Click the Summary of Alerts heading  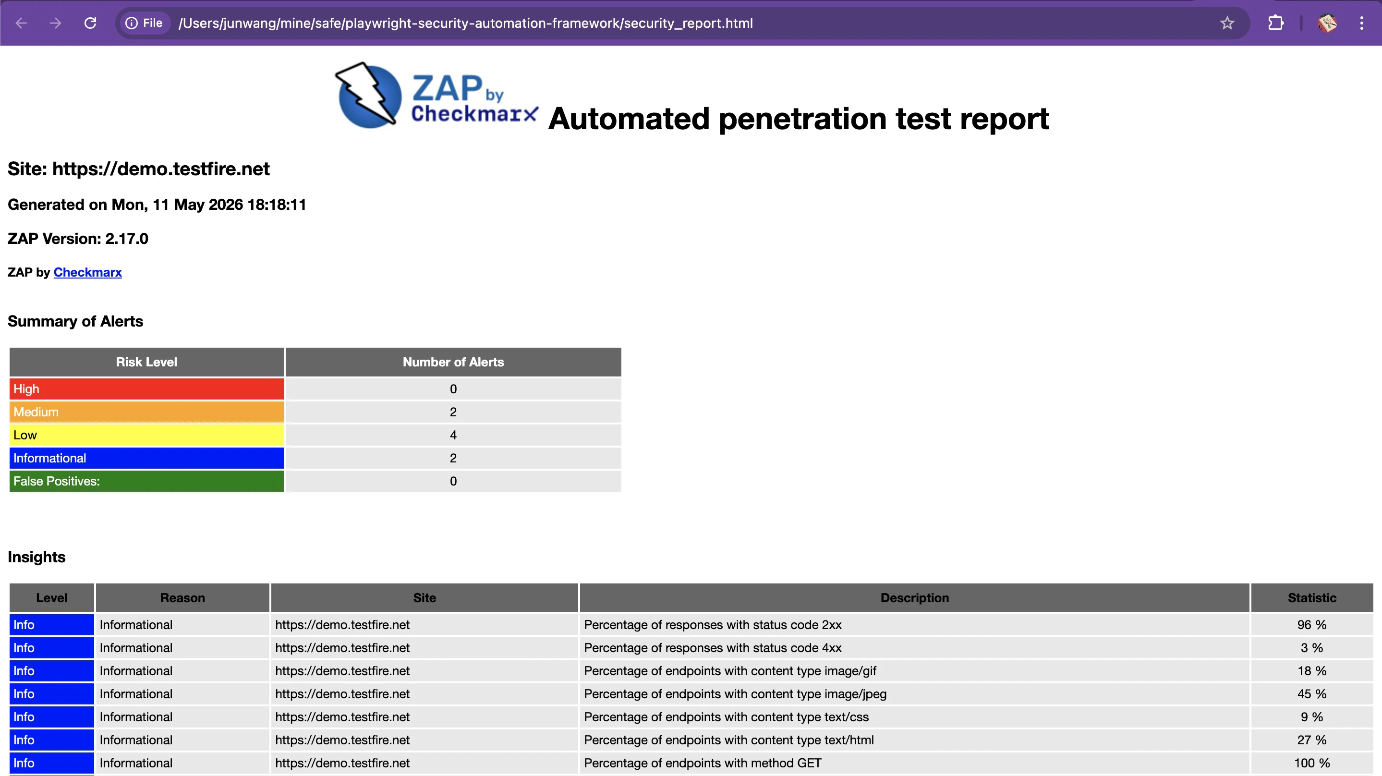click(x=75, y=321)
